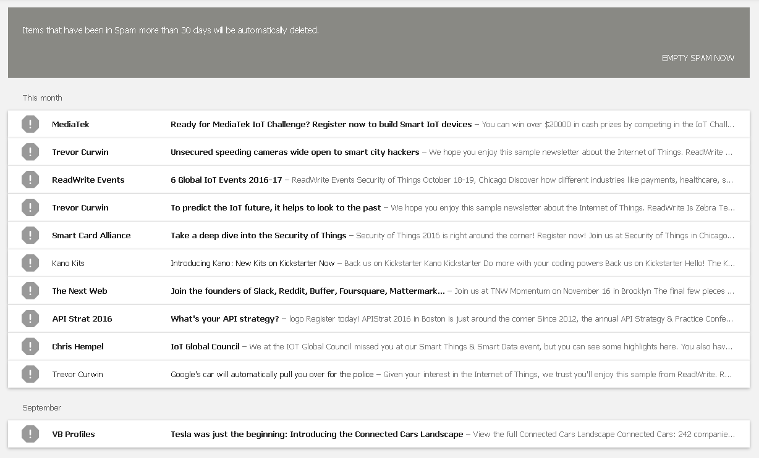Image resolution: width=759 pixels, height=458 pixels.
Task: Click preview 'Join us at TNW Momentum on November 16'
Action: pos(595,291)
